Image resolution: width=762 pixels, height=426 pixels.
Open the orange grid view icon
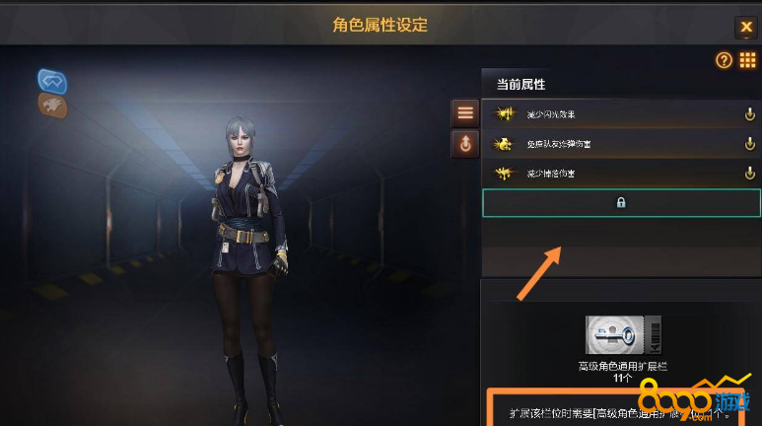747,60
